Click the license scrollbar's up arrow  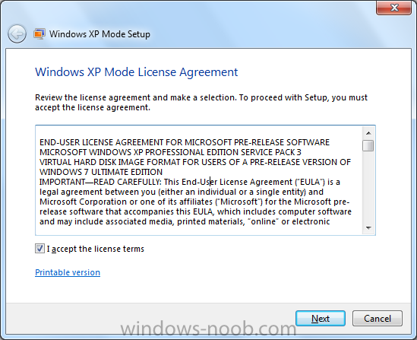368,133
